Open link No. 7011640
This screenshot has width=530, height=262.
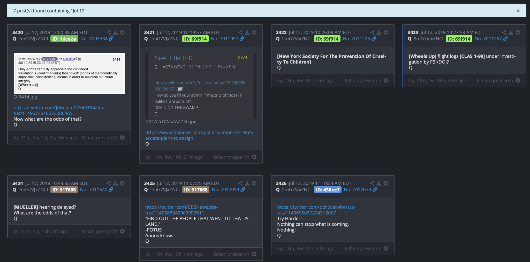pyautogui.click(x=96, y=189)
